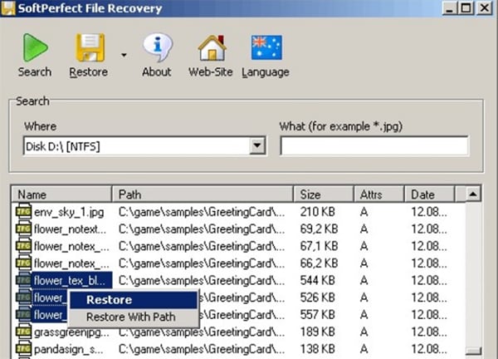Click the 189 KB size cell
Viewport: 498px width, 359px height.
click(x=317, y=332)
